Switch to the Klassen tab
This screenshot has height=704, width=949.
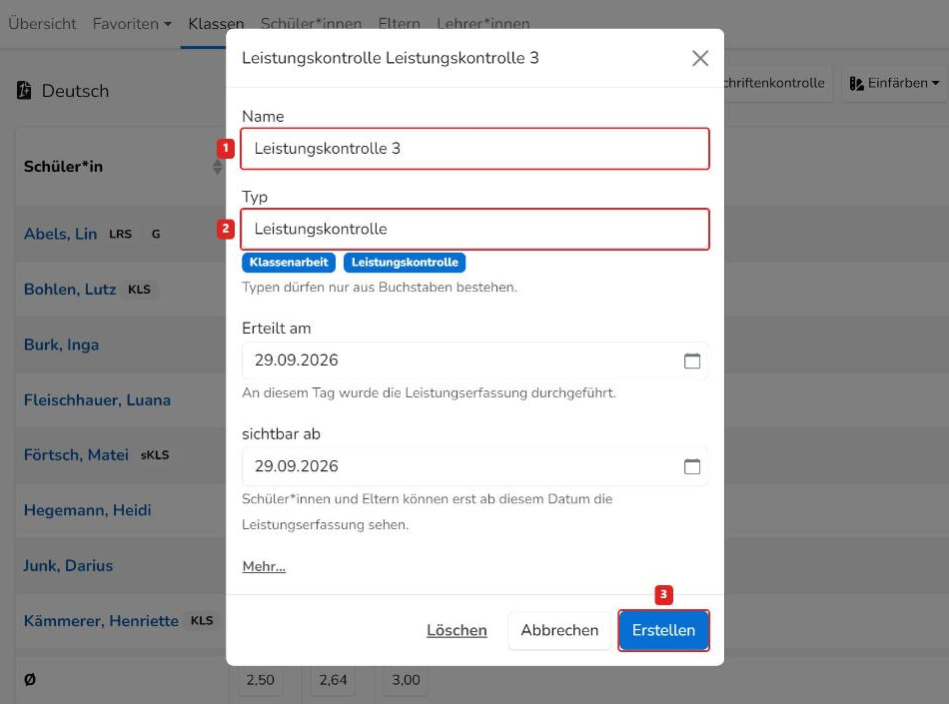pyautogui.click(x=216, y=24)
